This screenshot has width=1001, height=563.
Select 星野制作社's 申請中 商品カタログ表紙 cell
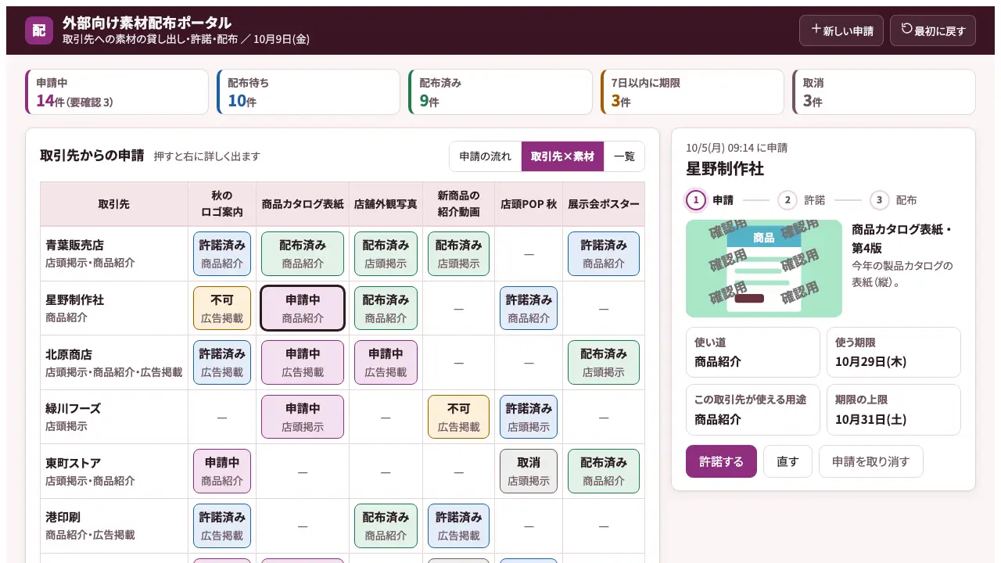[x=303, y=308]
